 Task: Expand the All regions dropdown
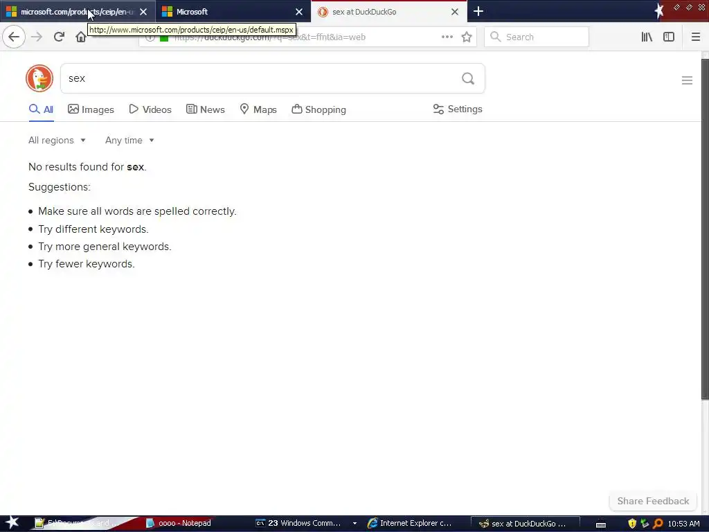coord(57,140)
